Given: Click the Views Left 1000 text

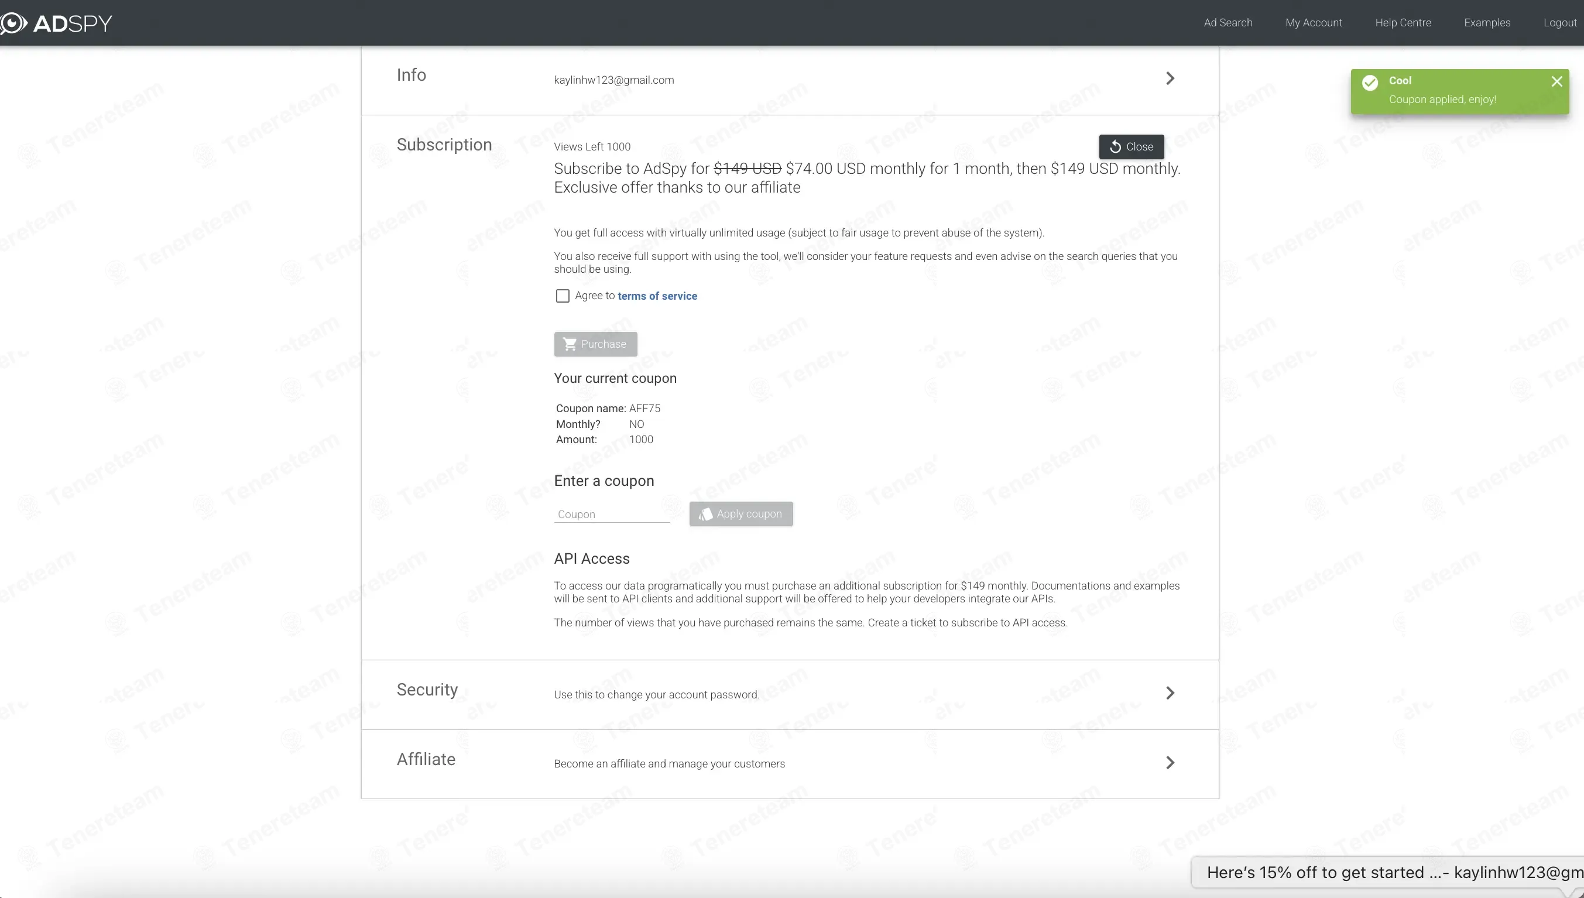Looking at the screenshot, I should point(592,147).
